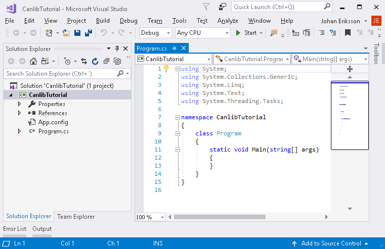Select App.config in Solution Explorer
Viewport: 385px width, 249px height.
point(53,122)
